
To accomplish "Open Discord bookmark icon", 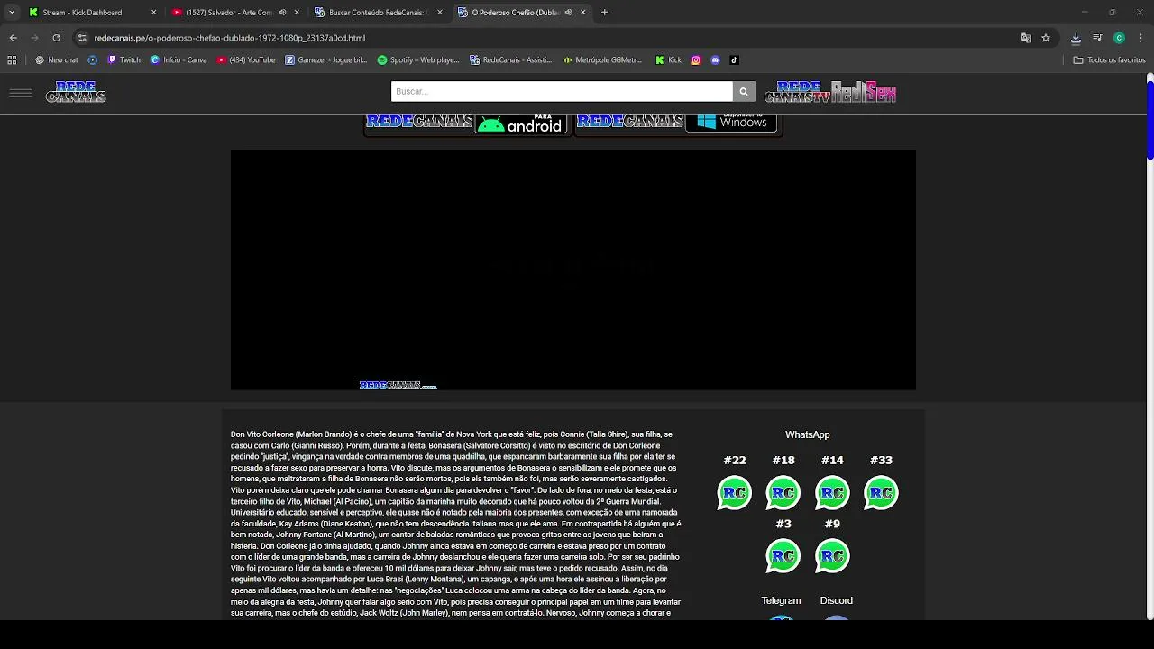I will [x=715, y=60].
